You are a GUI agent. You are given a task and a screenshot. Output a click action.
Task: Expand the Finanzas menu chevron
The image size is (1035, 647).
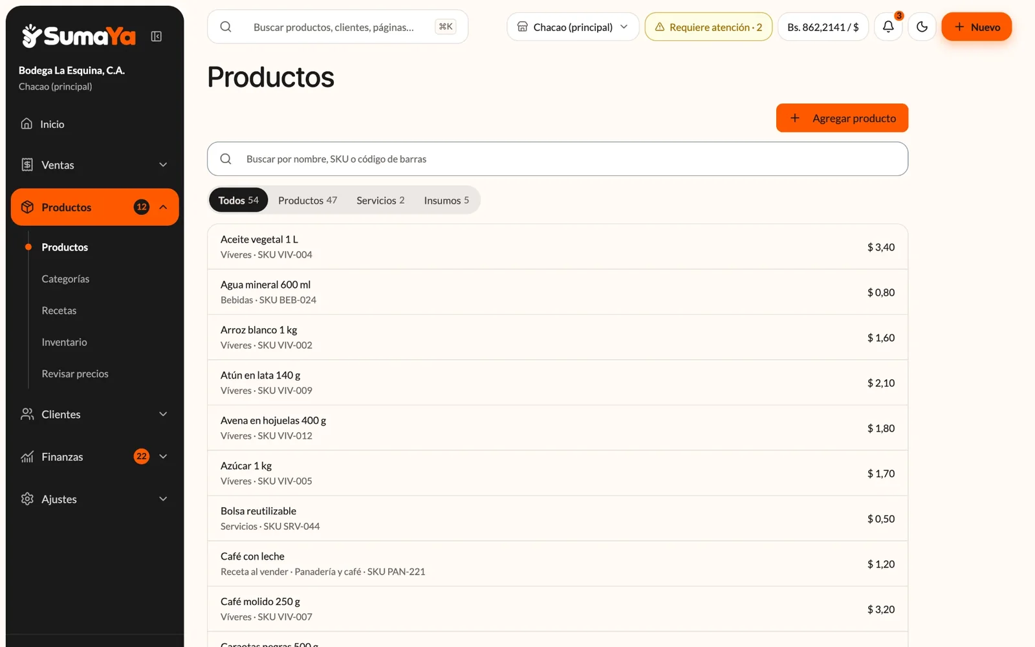pyautogui.click(x=163, y=457)
